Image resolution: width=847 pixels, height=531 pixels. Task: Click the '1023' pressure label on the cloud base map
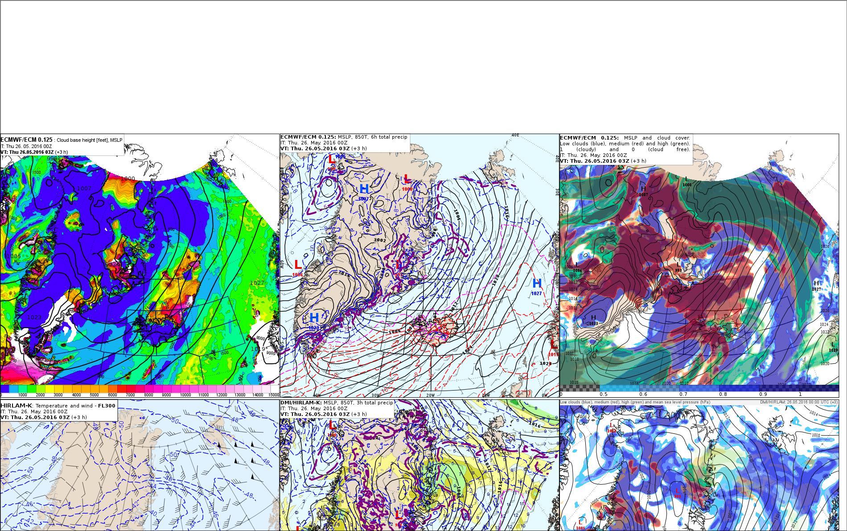click(x=34, y=317)
